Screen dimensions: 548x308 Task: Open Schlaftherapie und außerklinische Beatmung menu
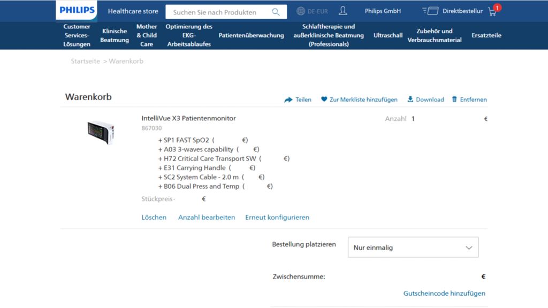(x=329, y=35)
